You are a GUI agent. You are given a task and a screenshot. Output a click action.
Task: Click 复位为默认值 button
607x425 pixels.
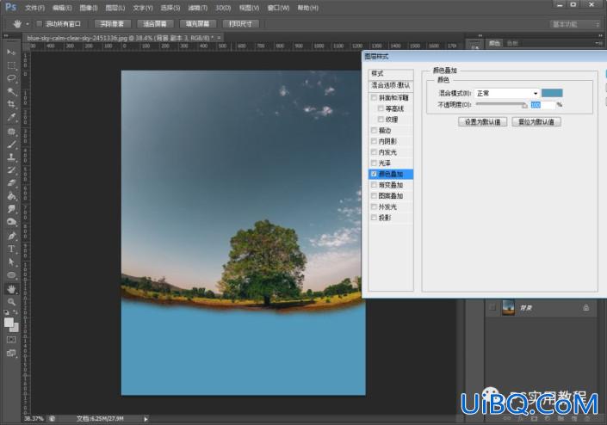(536, 122)
